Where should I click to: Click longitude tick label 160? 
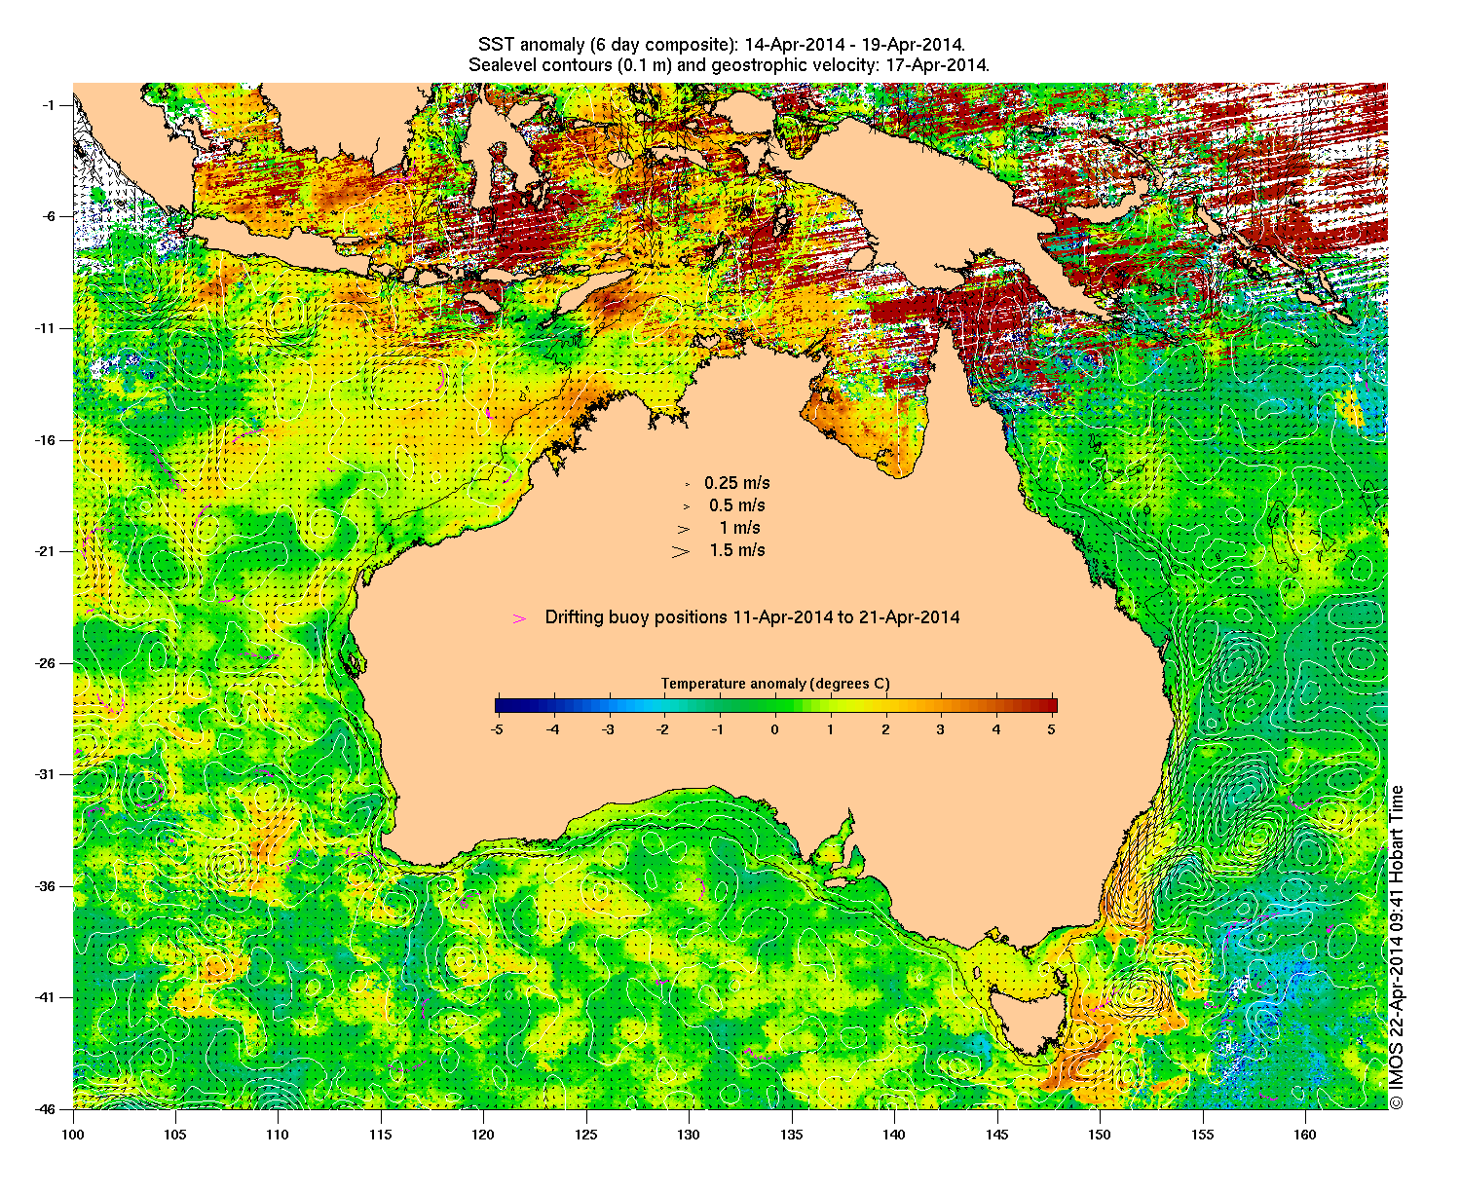click(x=1305, y=1135)
